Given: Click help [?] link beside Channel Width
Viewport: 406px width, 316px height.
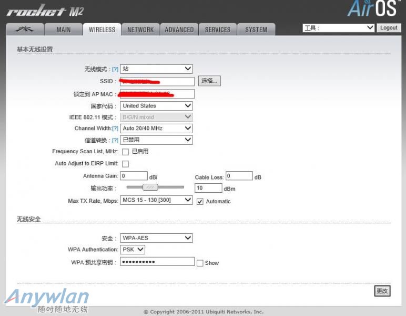Looking at the screenshot, I should [x=115, y=129].
